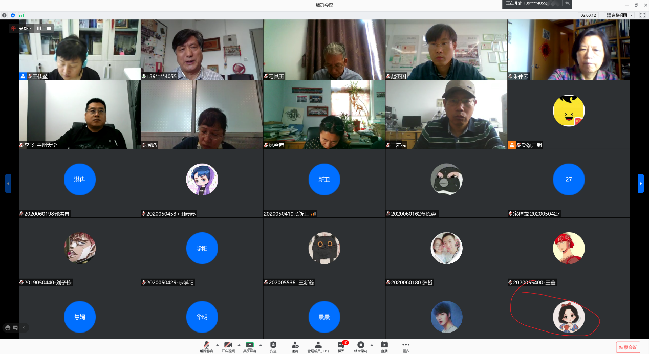Click the blue security shield status icon

coord(13,15)
